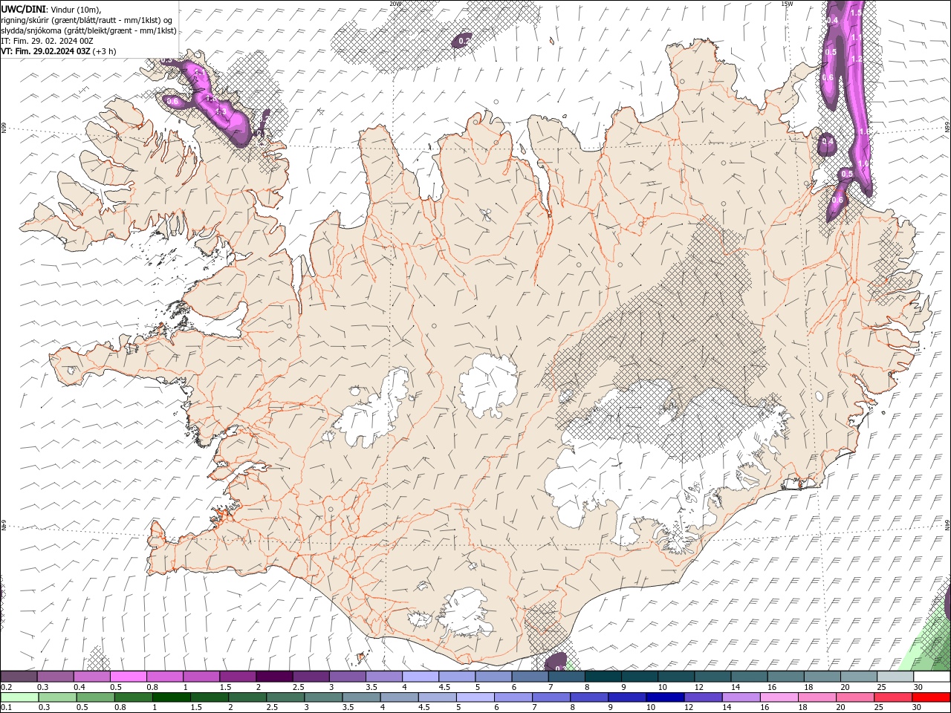951x713 pixels.
Task: Click the 'IT: Fim. 29. 02. 2024 00Z' line
Action: (x=47, y=41)
